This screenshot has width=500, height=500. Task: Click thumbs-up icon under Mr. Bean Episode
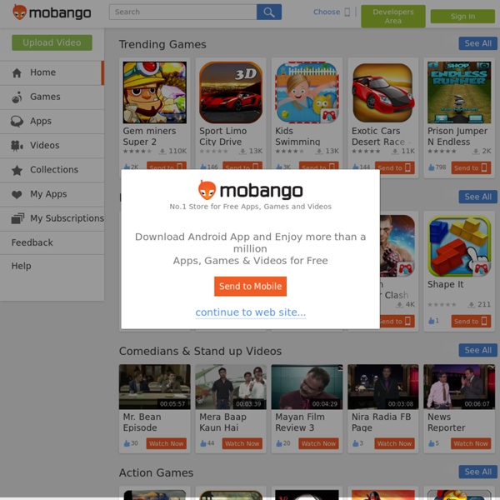[x=127, y=443]
